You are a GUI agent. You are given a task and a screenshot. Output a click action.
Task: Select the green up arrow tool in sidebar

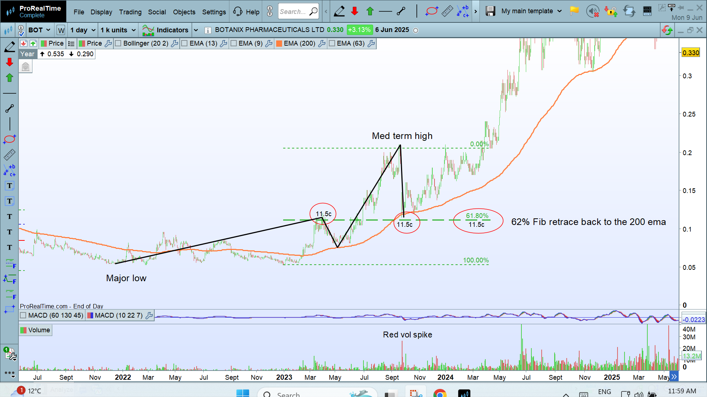pos(10,78)
